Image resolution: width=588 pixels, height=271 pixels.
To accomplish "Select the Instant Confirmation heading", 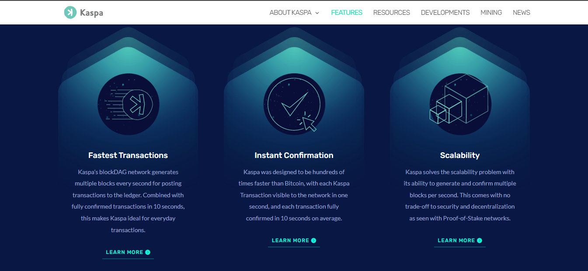I will [294, 155].
